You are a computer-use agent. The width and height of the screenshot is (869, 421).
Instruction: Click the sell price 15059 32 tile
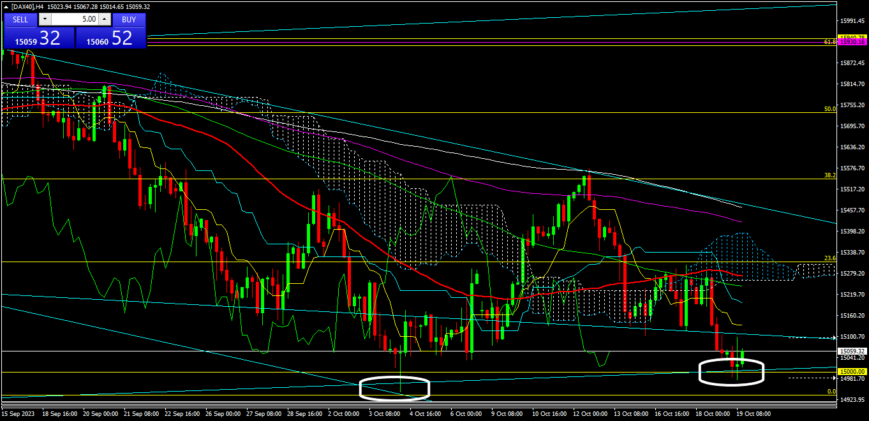click(39, 38)
